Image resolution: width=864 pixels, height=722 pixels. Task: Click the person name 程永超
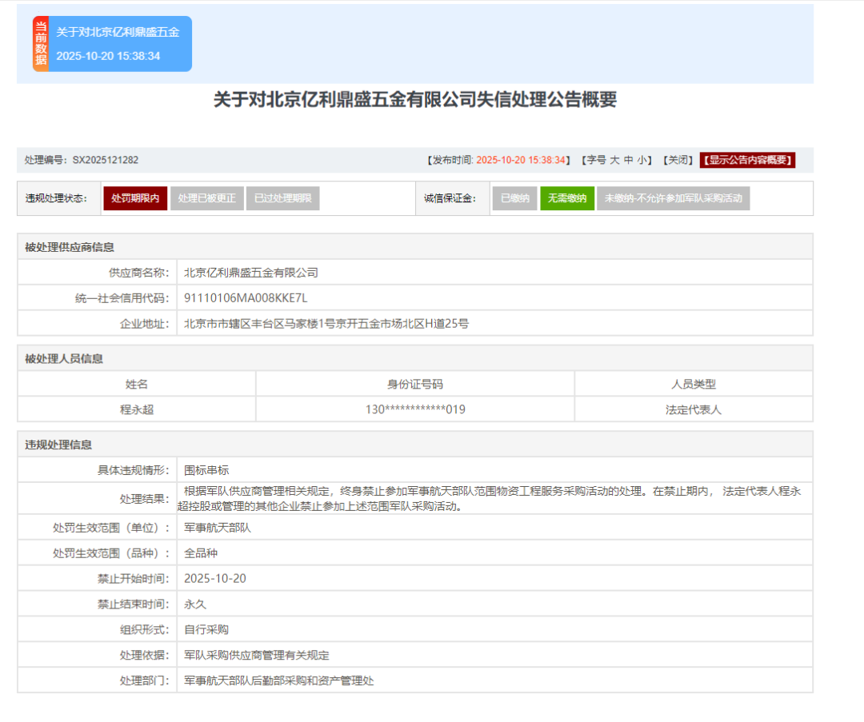pyautogui.click(x=137, y=409)
